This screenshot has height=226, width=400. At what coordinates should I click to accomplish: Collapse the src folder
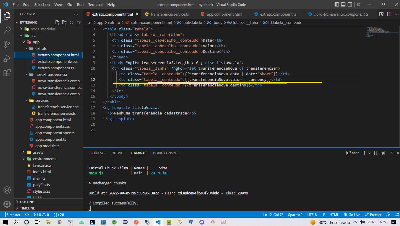click(x=21, y=35)
